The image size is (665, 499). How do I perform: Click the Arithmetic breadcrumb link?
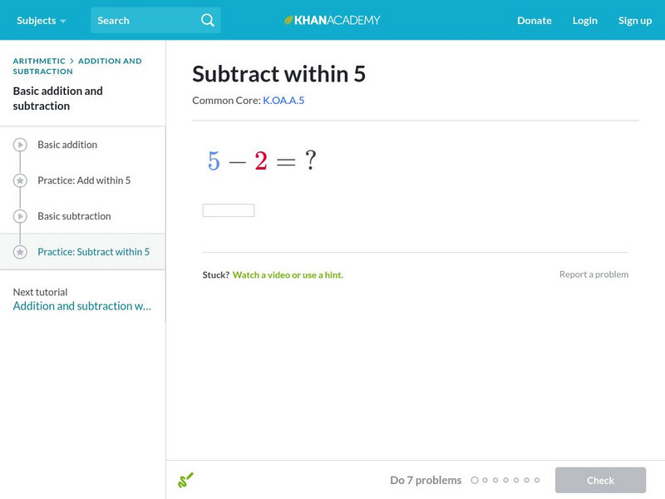click(x=39, y=61)
